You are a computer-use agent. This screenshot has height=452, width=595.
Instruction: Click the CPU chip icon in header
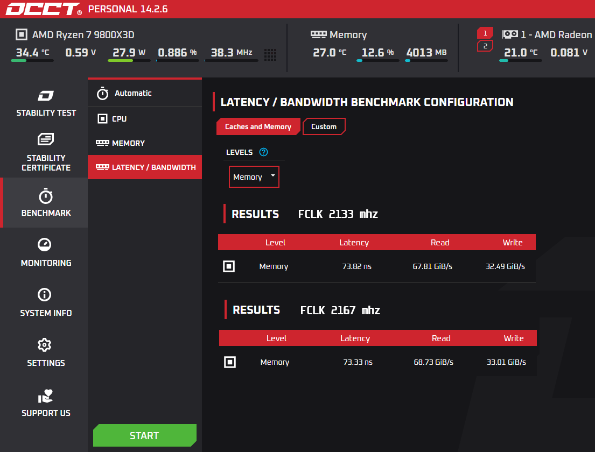pos(21,34)
